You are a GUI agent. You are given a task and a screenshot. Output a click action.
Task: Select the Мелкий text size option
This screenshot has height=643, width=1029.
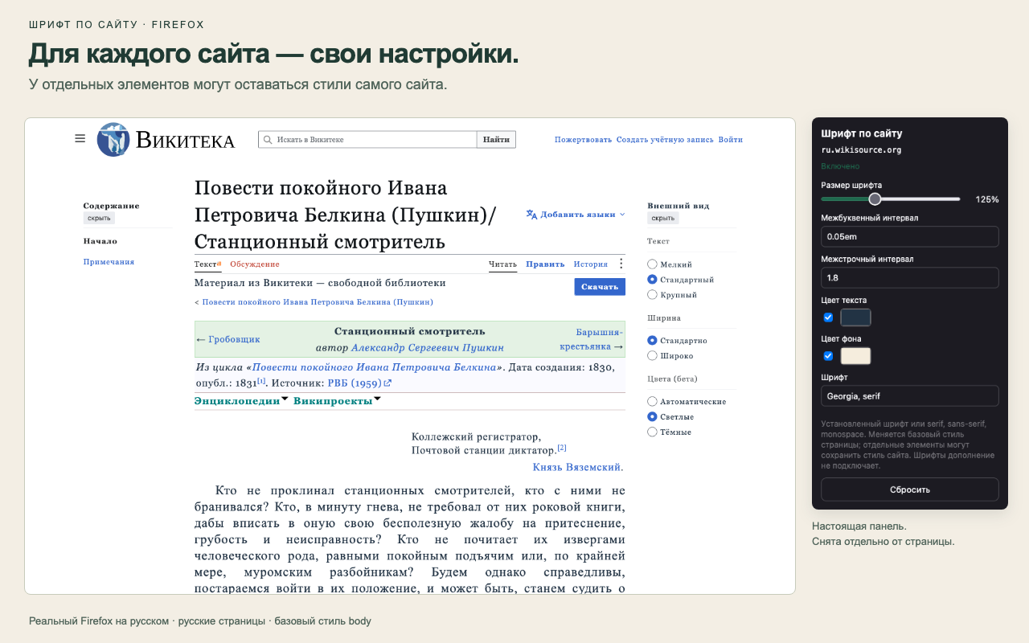click(x=652, y=264)
